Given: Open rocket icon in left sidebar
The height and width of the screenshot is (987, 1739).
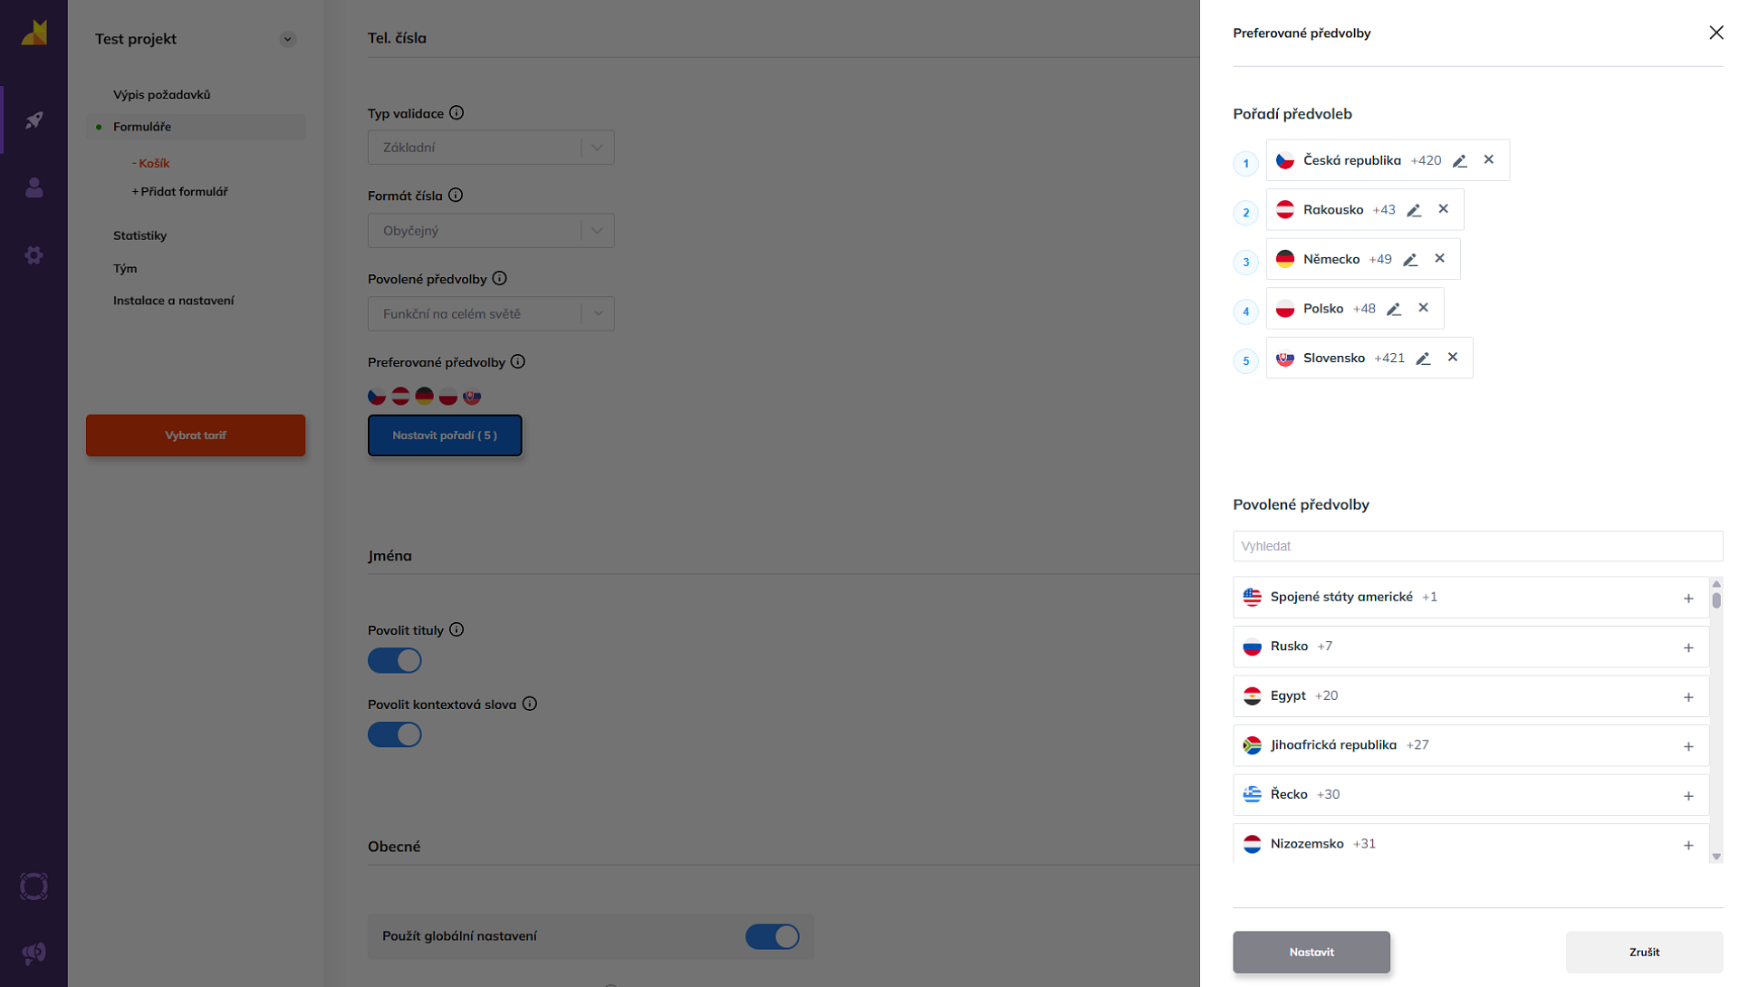Looking at the screenshot, I should (34, 120).
